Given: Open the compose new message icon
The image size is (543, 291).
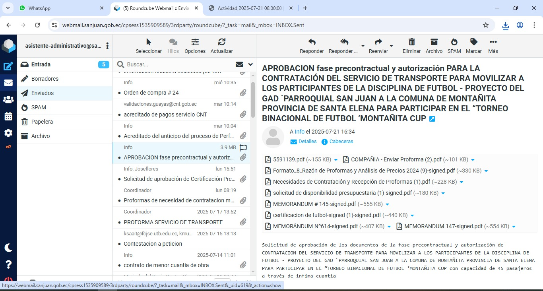Looking at the screenshot, I should point(8,66).
